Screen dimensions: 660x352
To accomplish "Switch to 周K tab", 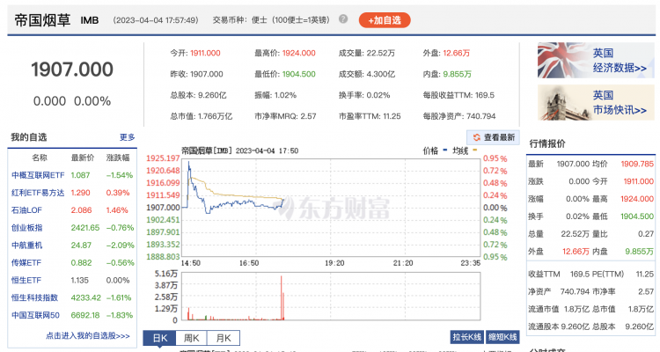I will (192, 338).
